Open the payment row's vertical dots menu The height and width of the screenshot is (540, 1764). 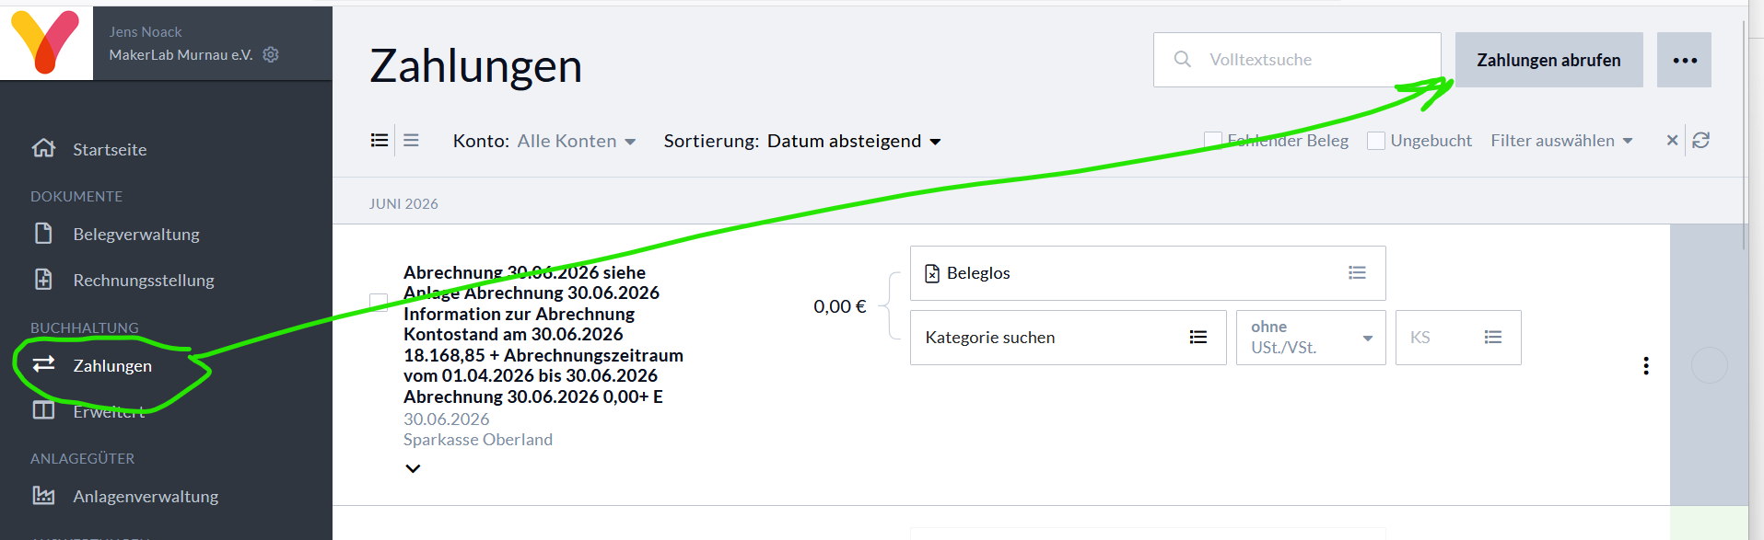click(x=1646, y=365)
